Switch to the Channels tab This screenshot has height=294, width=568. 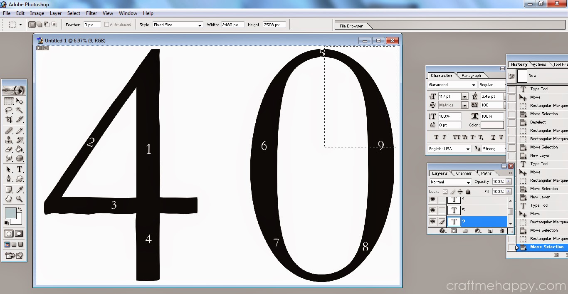click(x=464, y=173)
